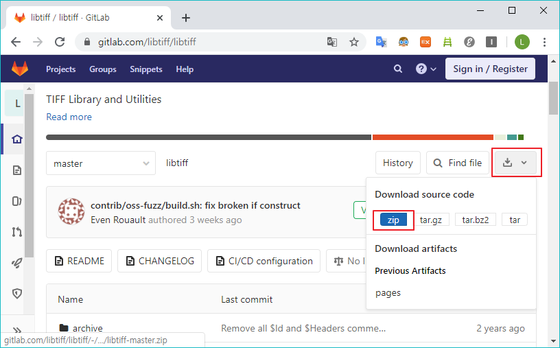Open the archive folder
The image size is (560, 348).
tap(88, 328)
